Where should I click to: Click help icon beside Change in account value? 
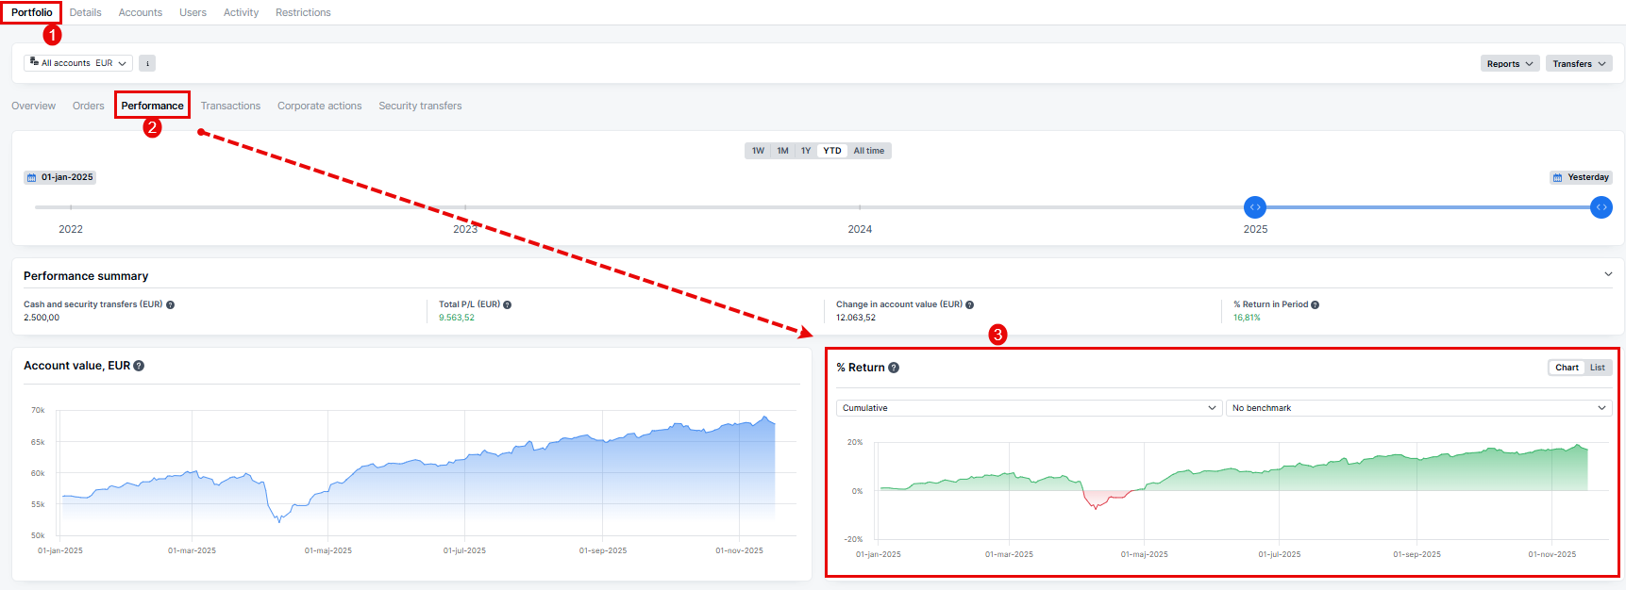tap(970, 304)
